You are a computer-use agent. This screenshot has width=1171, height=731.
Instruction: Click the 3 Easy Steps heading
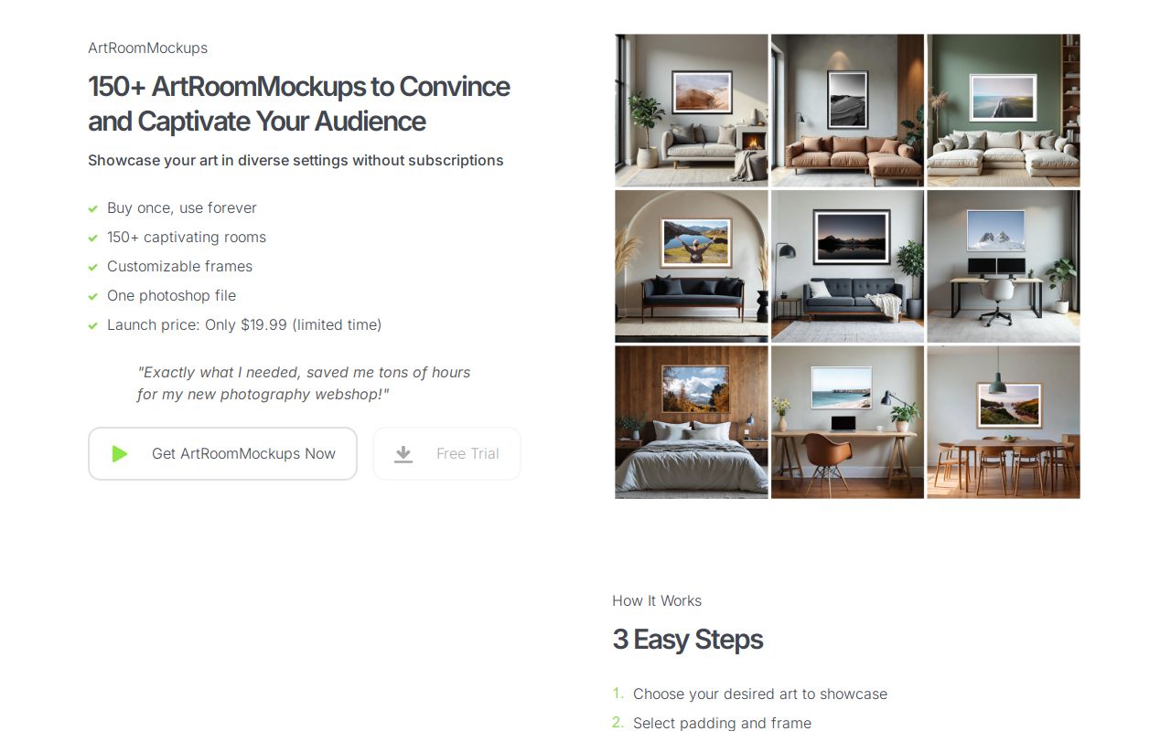tap(688, 640)
